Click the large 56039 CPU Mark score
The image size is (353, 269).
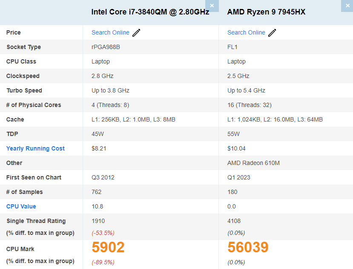(x=248, y=247)
